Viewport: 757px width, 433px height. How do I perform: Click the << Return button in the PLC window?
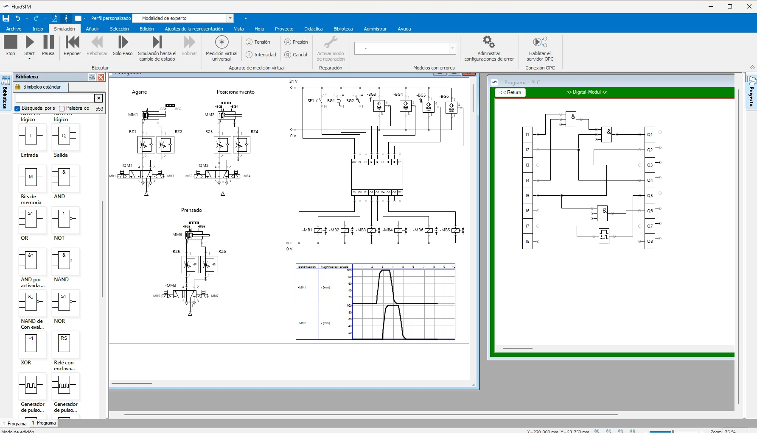[510, 92]
